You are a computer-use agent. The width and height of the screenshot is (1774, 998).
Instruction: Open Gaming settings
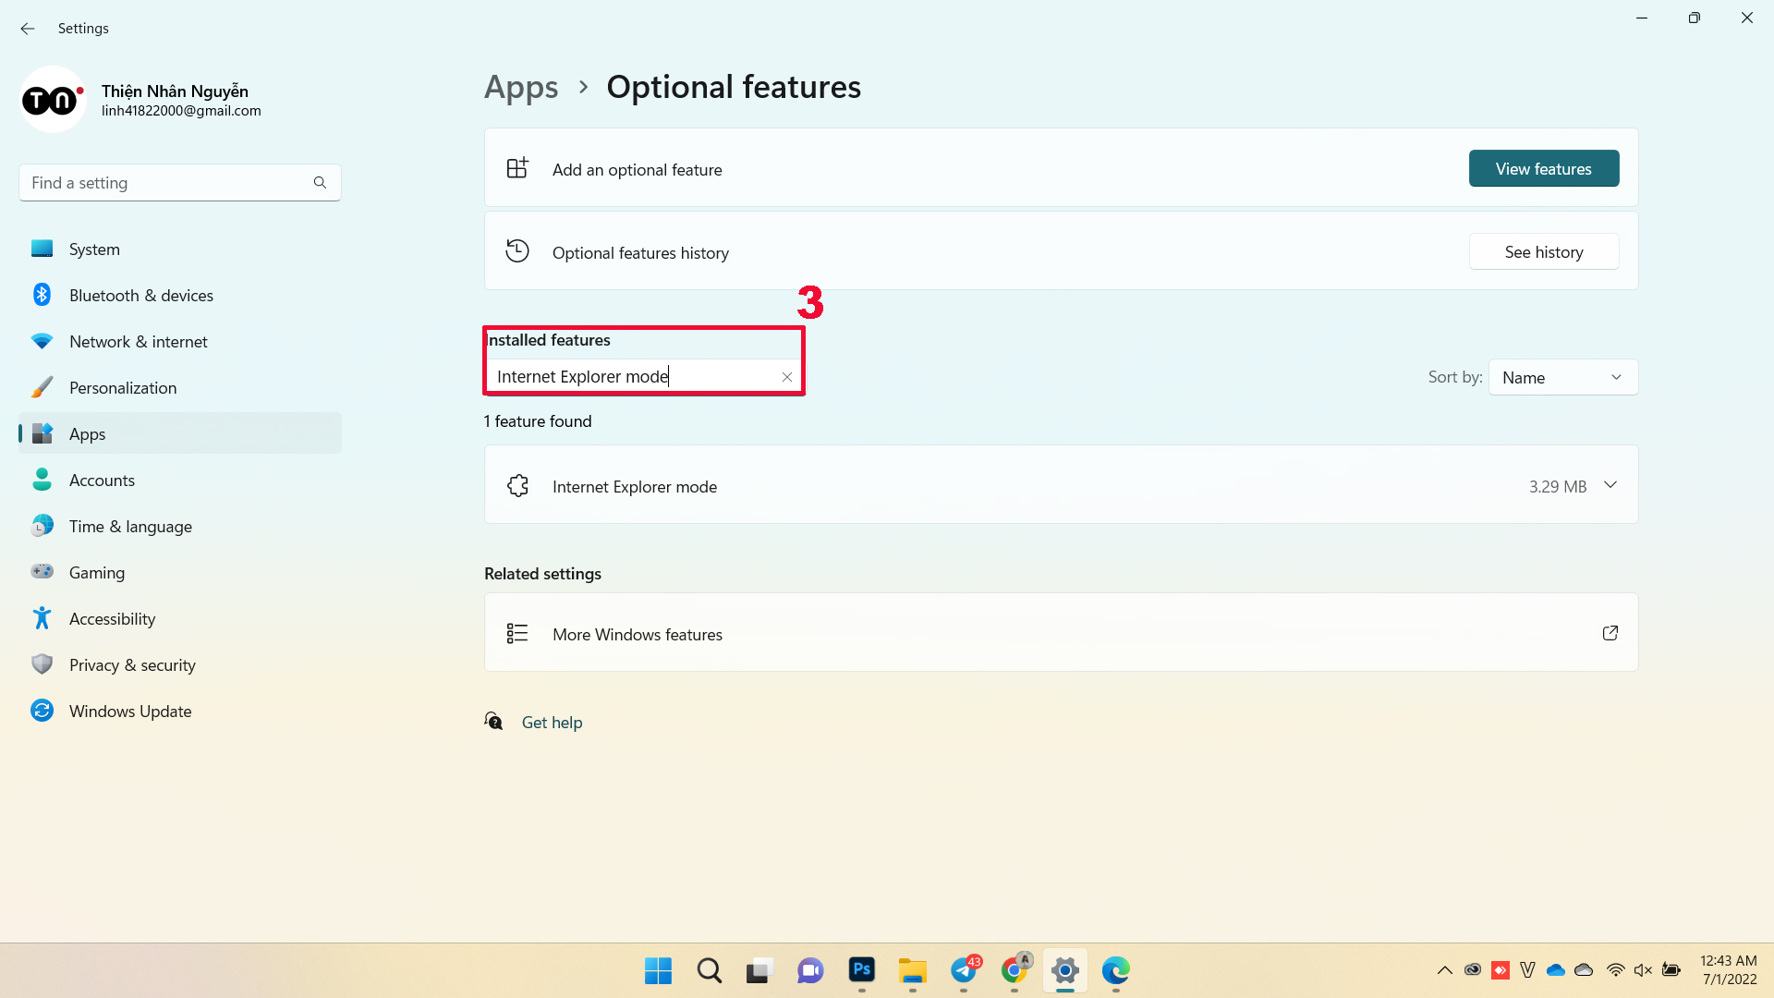(180, 572)
